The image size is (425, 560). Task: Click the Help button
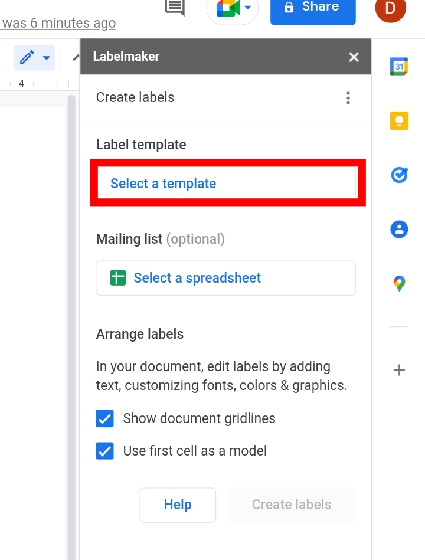tap(178, 505)
